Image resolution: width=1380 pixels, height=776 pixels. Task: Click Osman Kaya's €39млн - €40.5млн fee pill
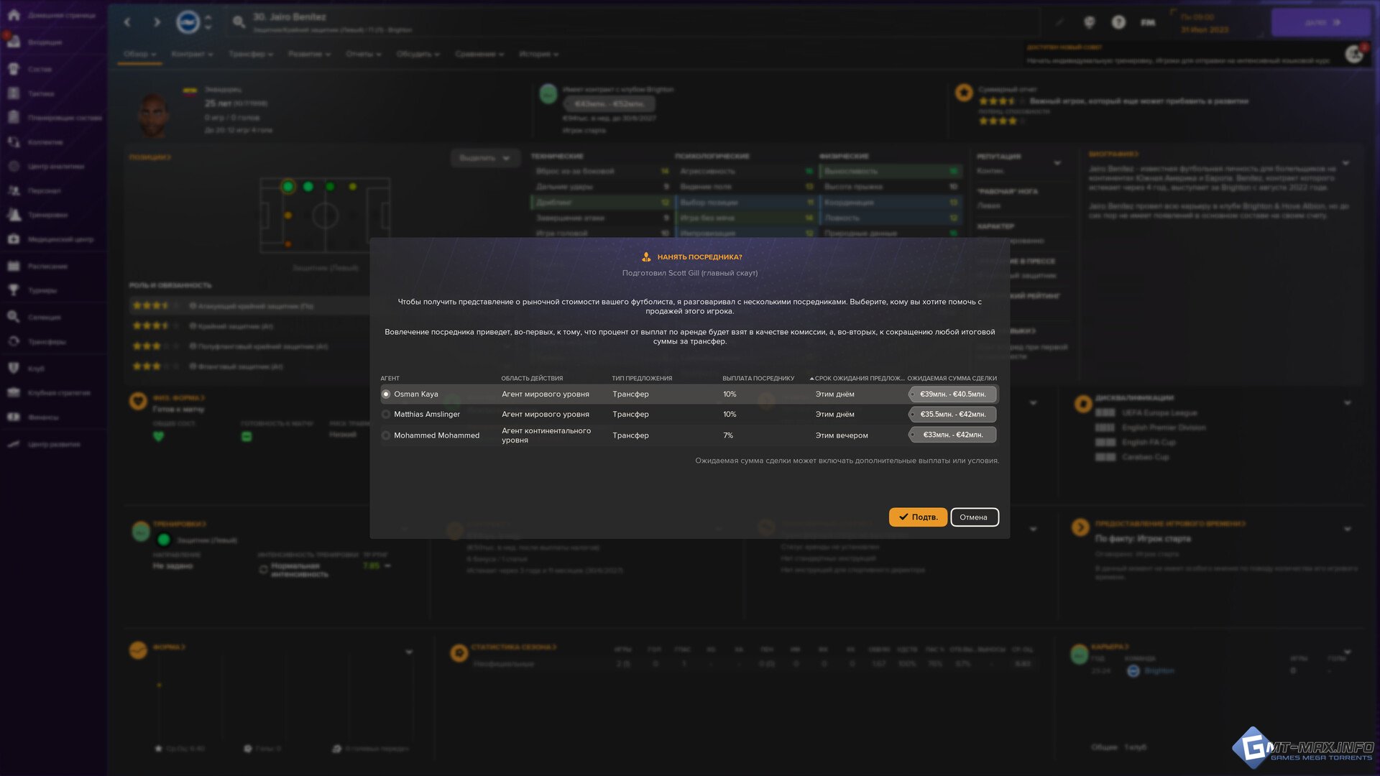(x=952, y=394)
